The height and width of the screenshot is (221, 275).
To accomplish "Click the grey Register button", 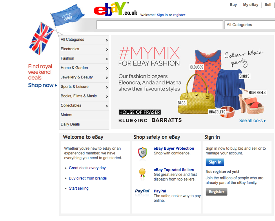I will pos(217,192).
